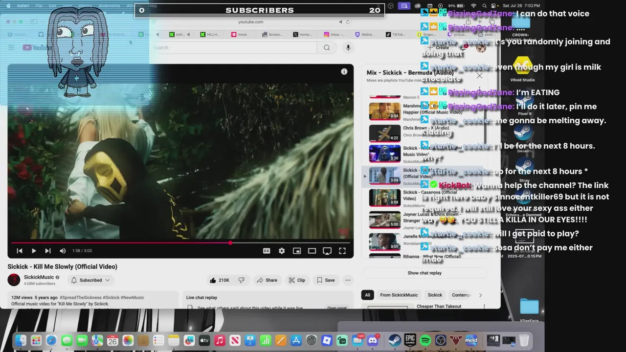This screenshot has width=626, height=352.
Task: Seek on the red video progress bar
Action: click(180, 242)
